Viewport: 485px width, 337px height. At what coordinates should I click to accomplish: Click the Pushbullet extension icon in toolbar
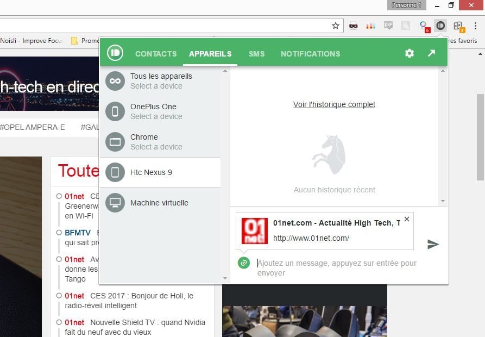click(x=441, y=26)
